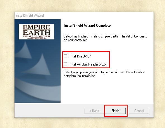This screenshot has height=128, width=165.
Task: Cancel the InstallShield Wizard
Action: click(x=139, y=111)
